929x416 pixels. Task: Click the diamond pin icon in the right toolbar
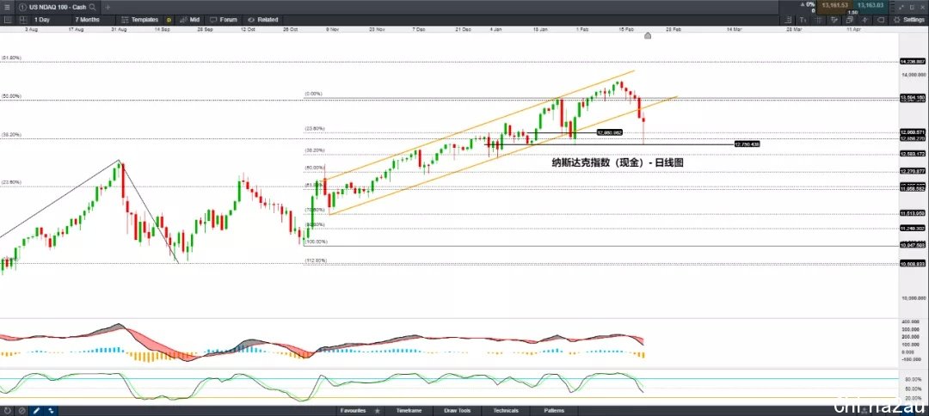865,20
